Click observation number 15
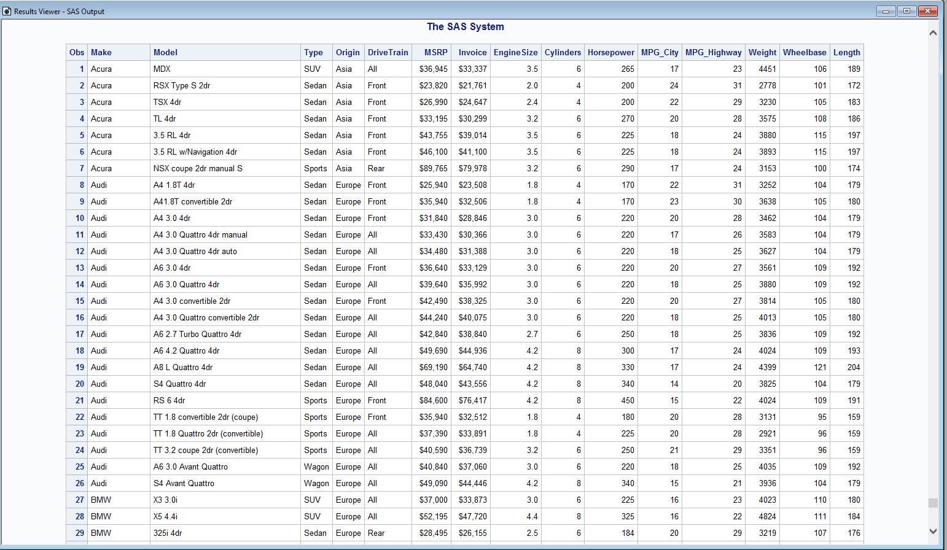The width and height of the screenshot is (947, 550). click(79, 301)
